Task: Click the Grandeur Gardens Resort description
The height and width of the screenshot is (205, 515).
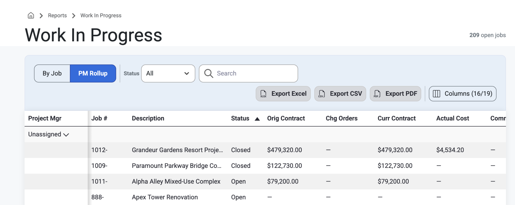Action: tap(178, 150)
